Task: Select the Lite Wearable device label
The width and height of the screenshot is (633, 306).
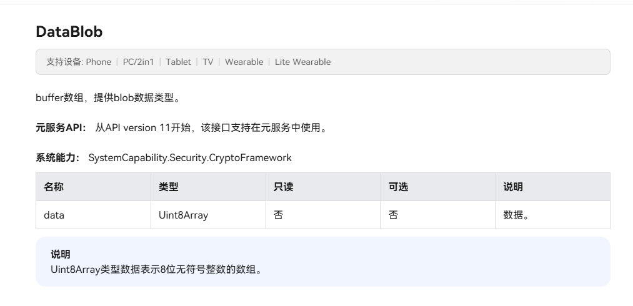Action: click(303, 62)
